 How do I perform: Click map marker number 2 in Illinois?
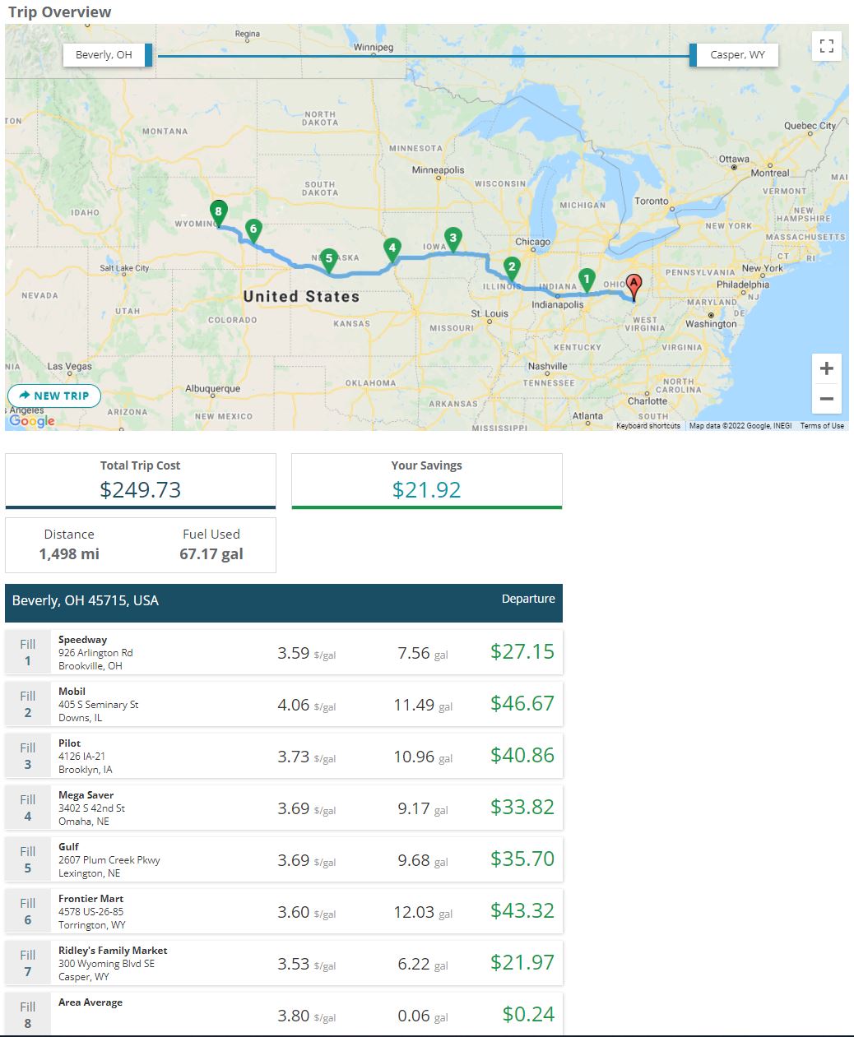[x=512, y=267]
